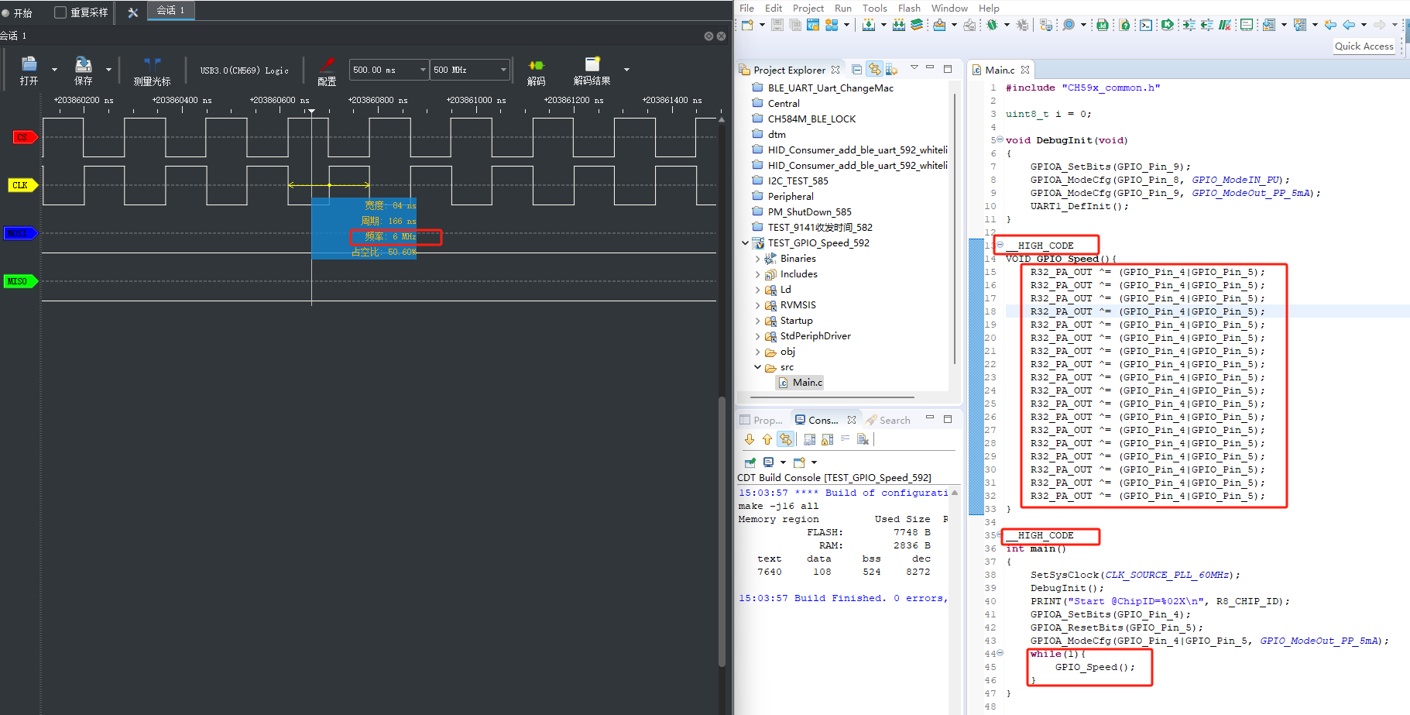This screenshot has height=715, width=1410.
Task: Click the New file toolbar icon
Action: (747, 25)
